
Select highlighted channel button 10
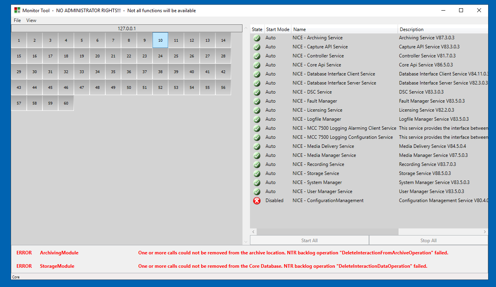click(160, 40)
